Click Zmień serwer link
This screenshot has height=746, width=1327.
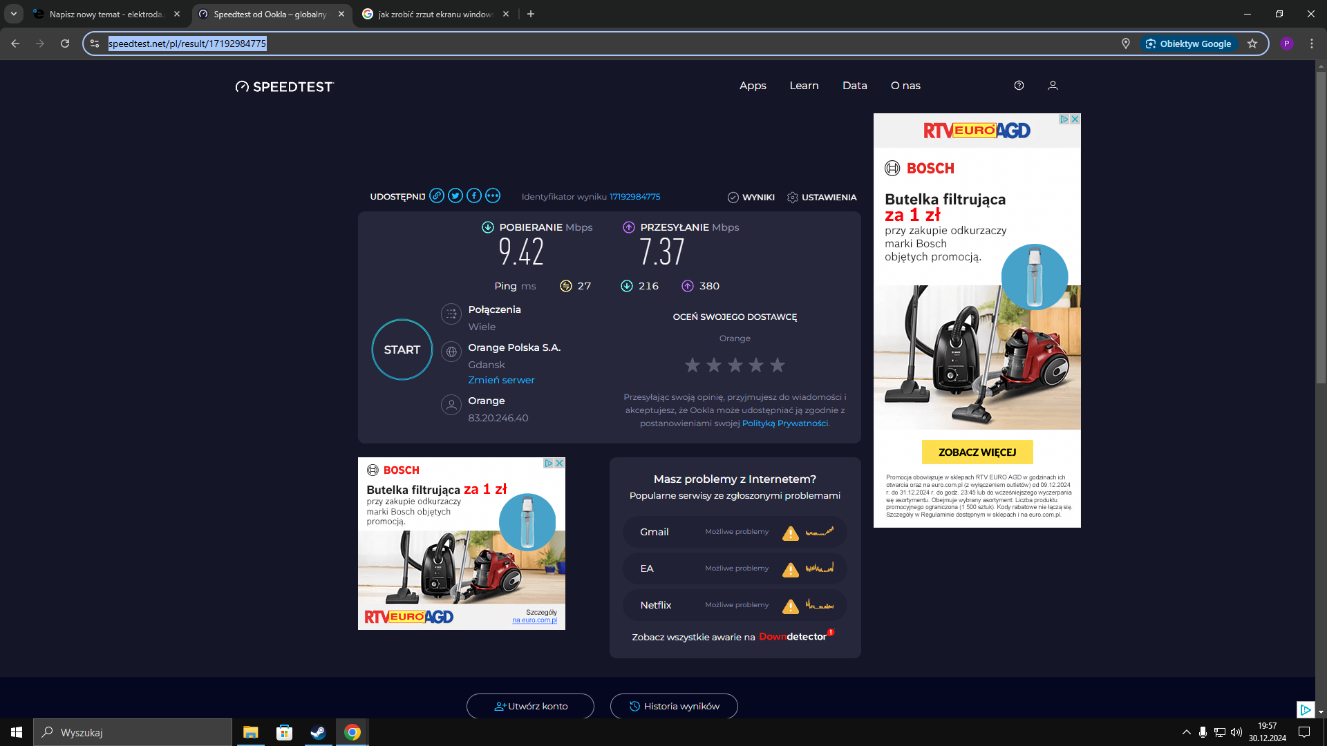point(501,380)
